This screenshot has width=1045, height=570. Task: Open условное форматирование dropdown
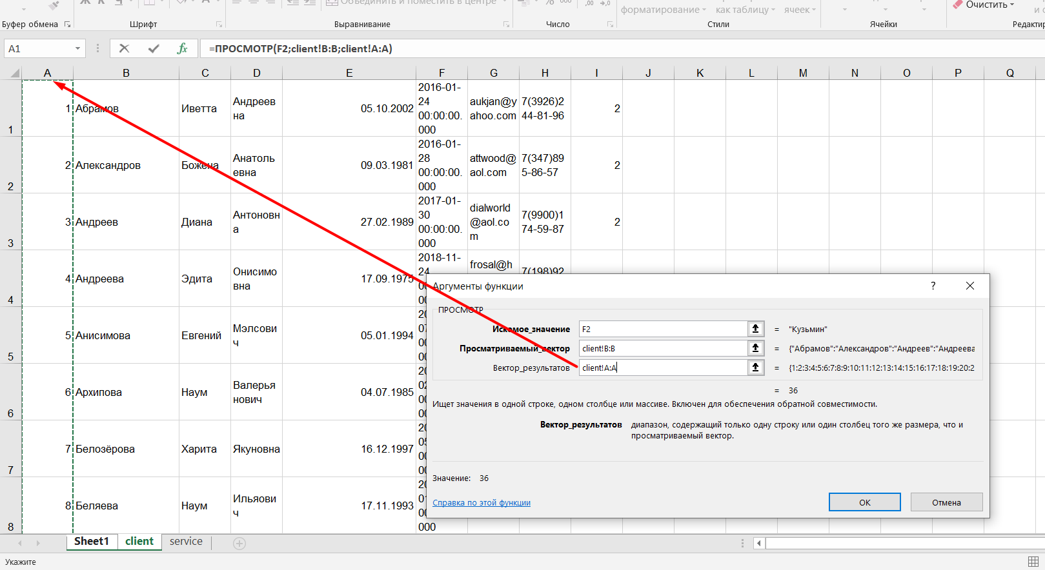click(x=664, y=10)
